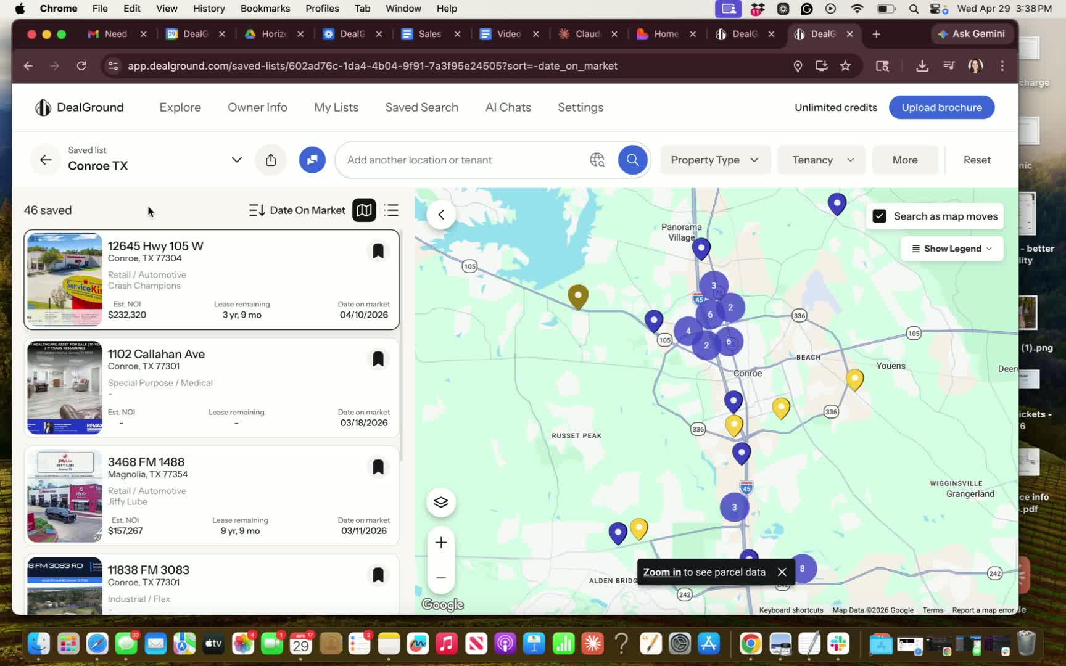Click the 1102 Callahan Ave address

pos(156,354)
